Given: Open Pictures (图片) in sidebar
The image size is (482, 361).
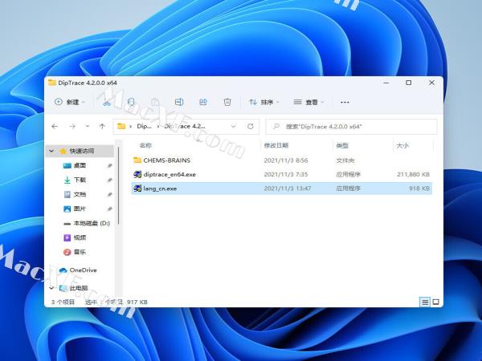Looking at the screenshot, I should click(80, 209).
